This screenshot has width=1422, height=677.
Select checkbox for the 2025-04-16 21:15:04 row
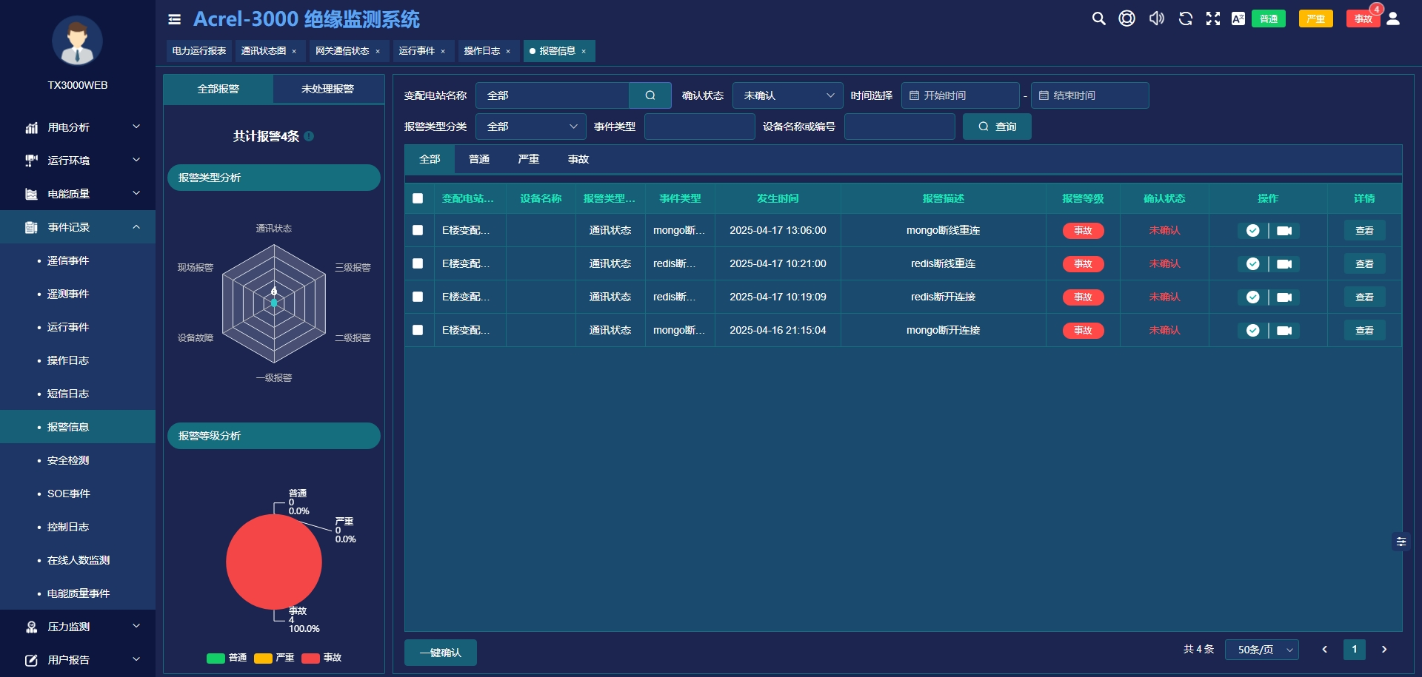pos(418,331)
